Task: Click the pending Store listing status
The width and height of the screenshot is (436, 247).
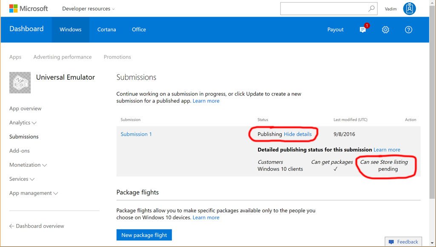Action: (x=388, y=169)
